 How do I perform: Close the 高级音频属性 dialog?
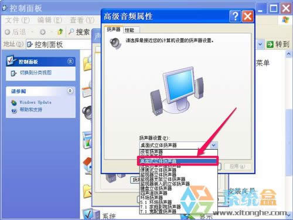click(x=248, y=16)
